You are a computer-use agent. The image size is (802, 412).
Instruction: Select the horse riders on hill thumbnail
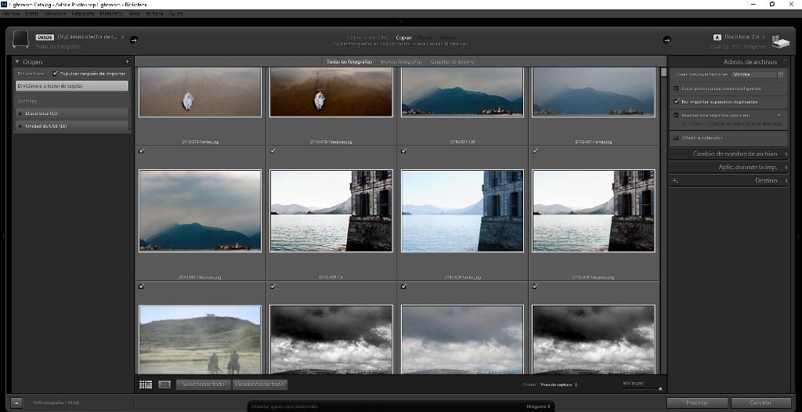[x=200, y=340]
